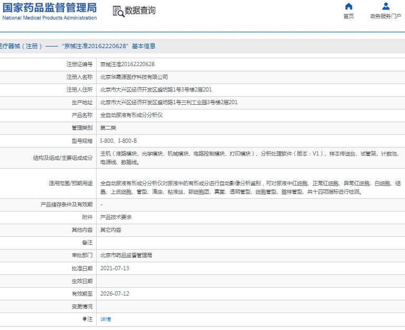Click the page title ending in 基本信息

[78, 47]
